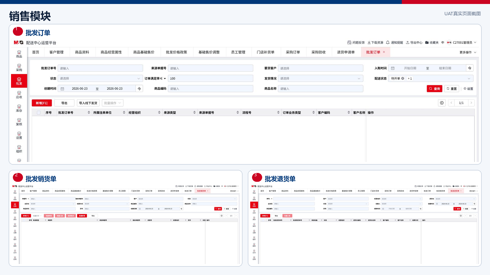The width and height of the screenshot is (490, 275).
Task: Click 设置 link in 批发订单 filter area
Action: [468, 89]
